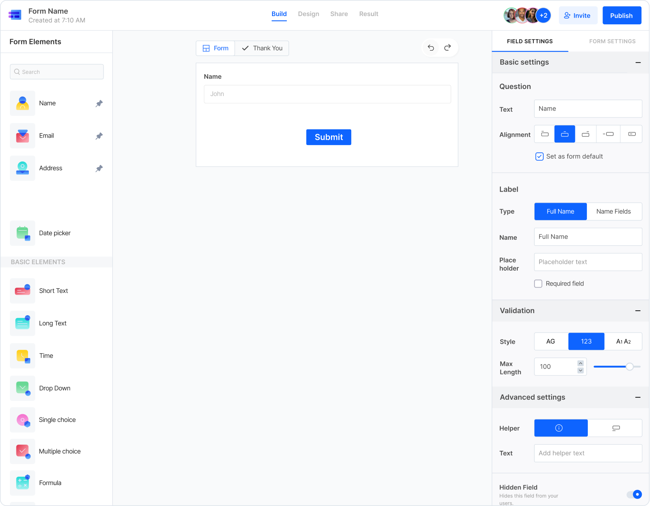Open the Form Settings tab
This screenshot has width=650, height=506.
point(612,41)
